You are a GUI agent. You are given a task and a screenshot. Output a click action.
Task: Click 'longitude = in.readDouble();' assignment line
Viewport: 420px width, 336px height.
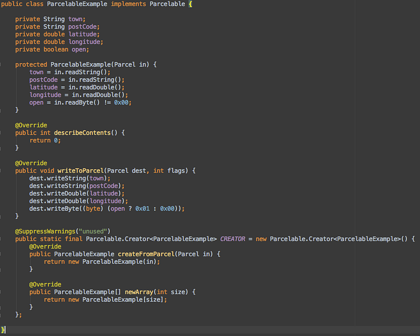tap(79, 95)
